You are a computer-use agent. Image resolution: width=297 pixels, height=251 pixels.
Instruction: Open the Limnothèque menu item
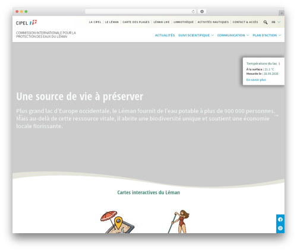[184, 22]
